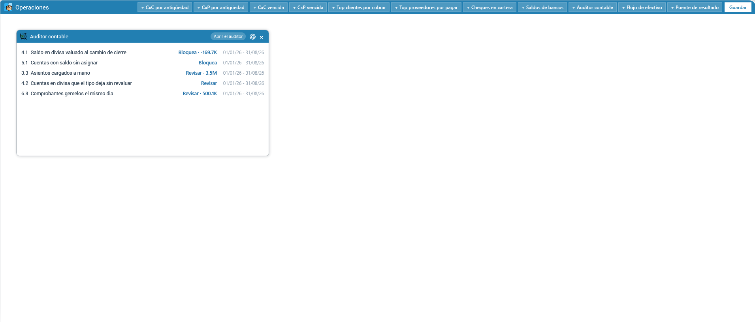Open the Auditor contable widget settings gear
The width and height of the screenshot is (755, 322).
252,37
